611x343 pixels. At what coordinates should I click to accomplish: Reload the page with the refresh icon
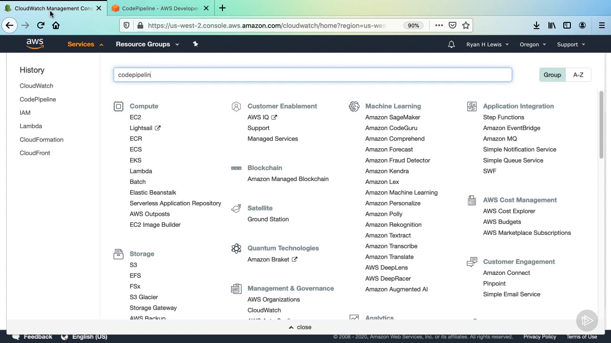click(41, 25)
